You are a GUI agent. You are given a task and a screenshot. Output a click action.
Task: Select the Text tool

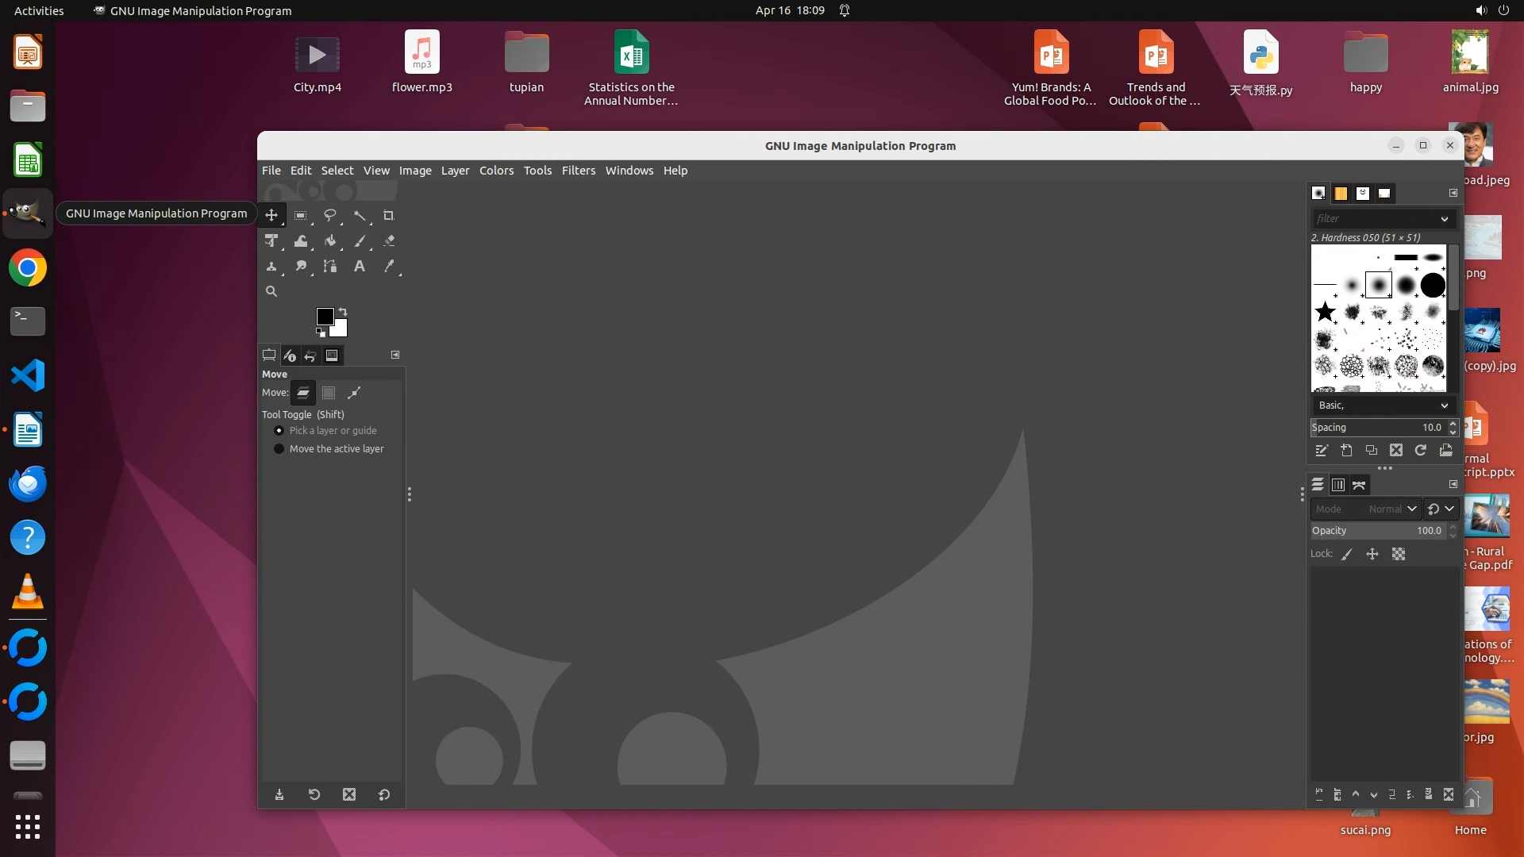360,267
